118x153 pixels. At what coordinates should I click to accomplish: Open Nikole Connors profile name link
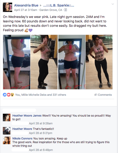(x=22, y=138)
